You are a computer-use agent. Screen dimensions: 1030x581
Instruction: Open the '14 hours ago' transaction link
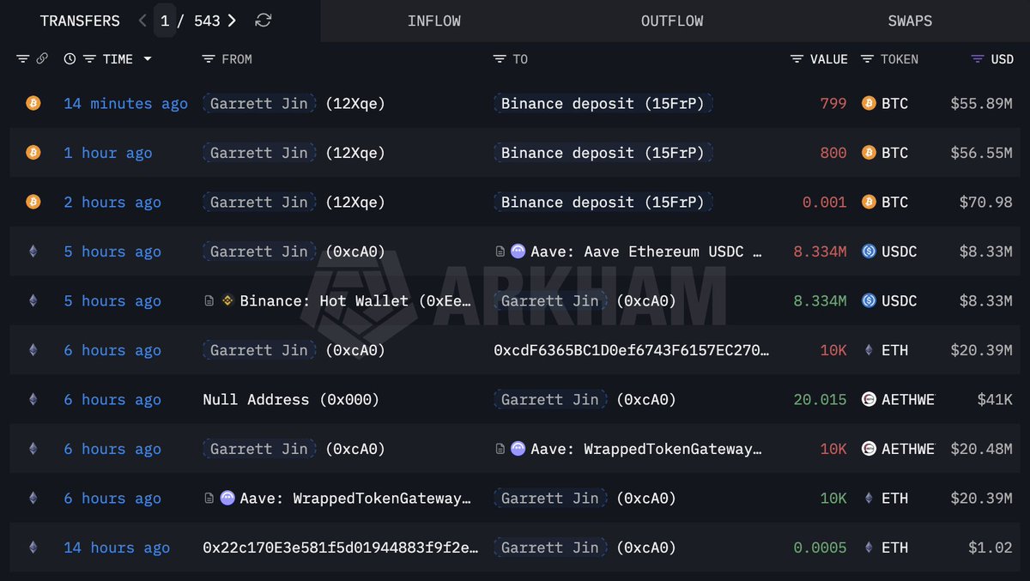point(117,548)
